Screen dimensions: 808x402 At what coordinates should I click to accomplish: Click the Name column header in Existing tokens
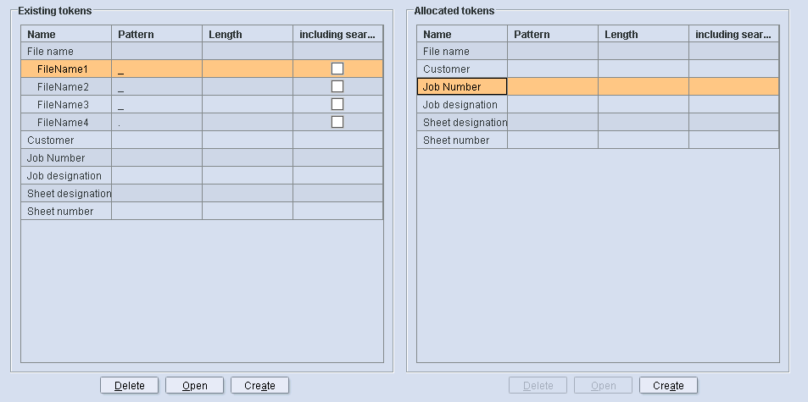(x=66, y=35)
